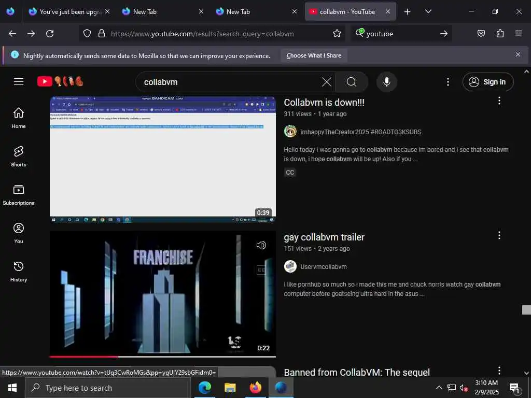The height and width of the screenshot is (398, 531).
Task: Open the Windows Start menu
Action: coord(12,388)
